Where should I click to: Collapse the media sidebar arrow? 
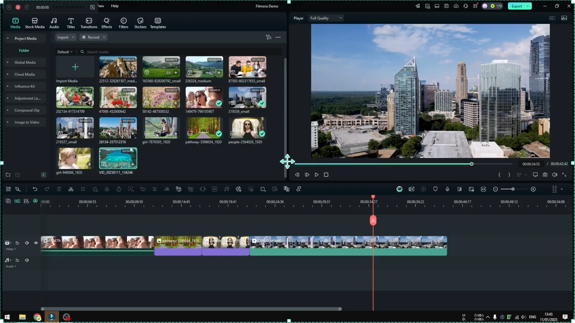click(43, 175)
